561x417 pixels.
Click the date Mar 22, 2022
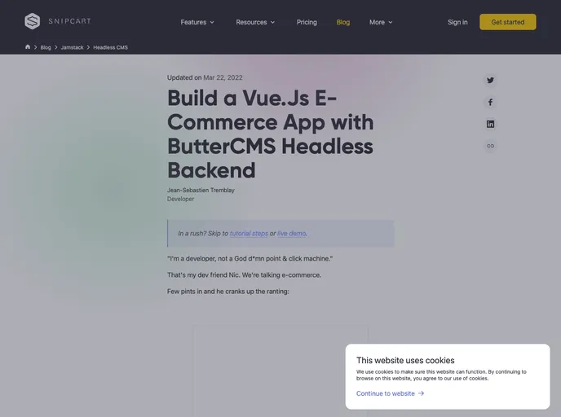tap(223, 77)
